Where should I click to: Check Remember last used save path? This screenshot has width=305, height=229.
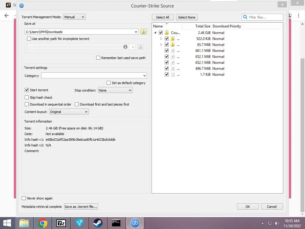click(x=98, y=58)
